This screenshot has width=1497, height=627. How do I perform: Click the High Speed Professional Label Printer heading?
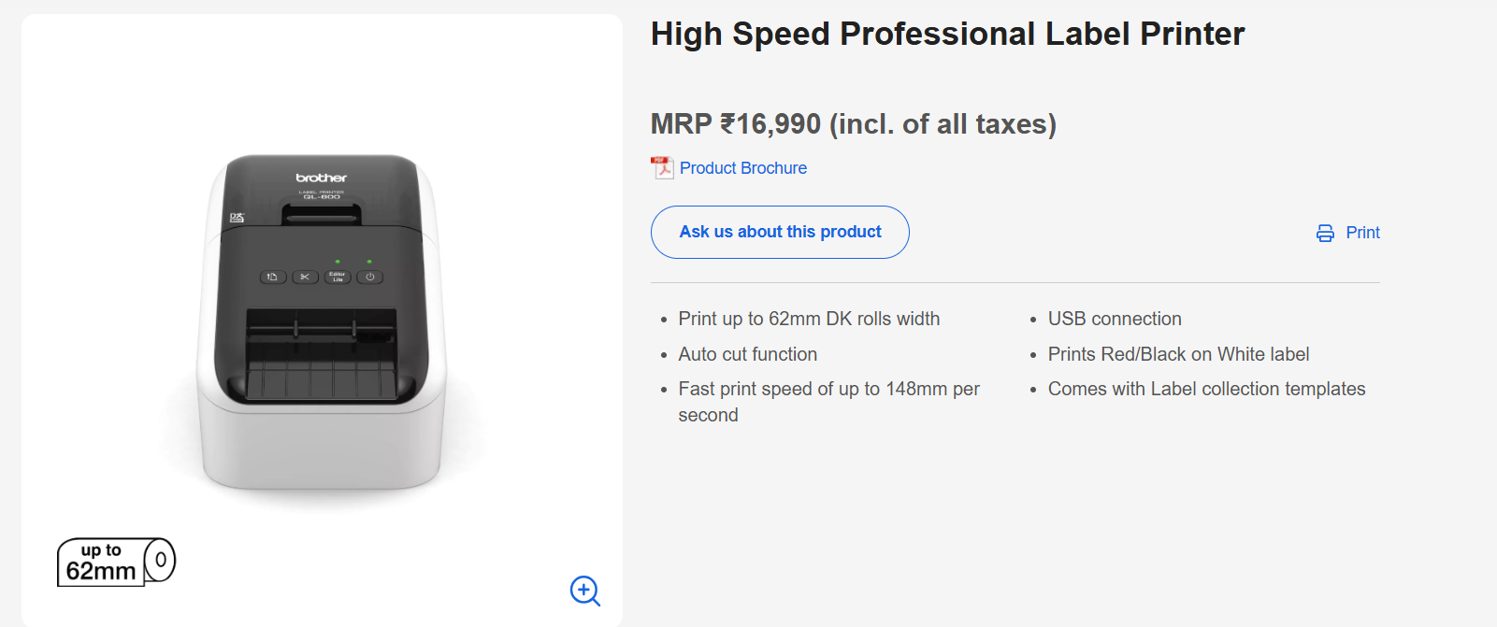[946, 34]
